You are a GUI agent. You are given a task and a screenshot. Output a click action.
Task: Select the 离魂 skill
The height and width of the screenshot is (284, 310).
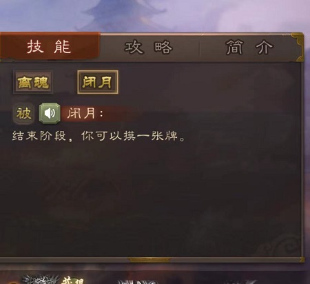pos(33,82)
